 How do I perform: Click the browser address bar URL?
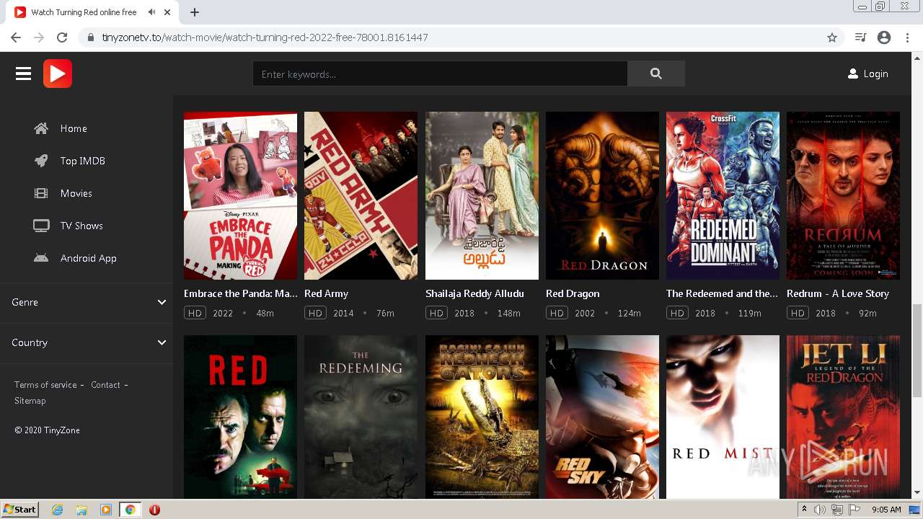(265, 37)
